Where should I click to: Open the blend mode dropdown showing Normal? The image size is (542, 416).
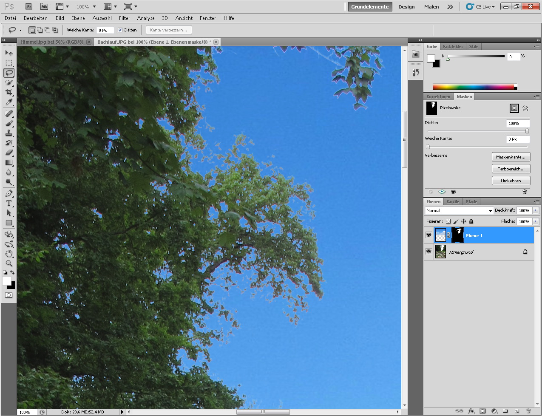tap(459, 211)
